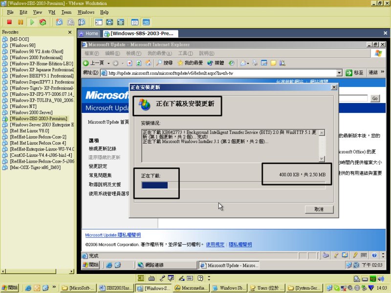The height and width of the screenshot is (293, 391).
Task: Click the Macromedia host taskbar button
Action: [x=192, y=288]
